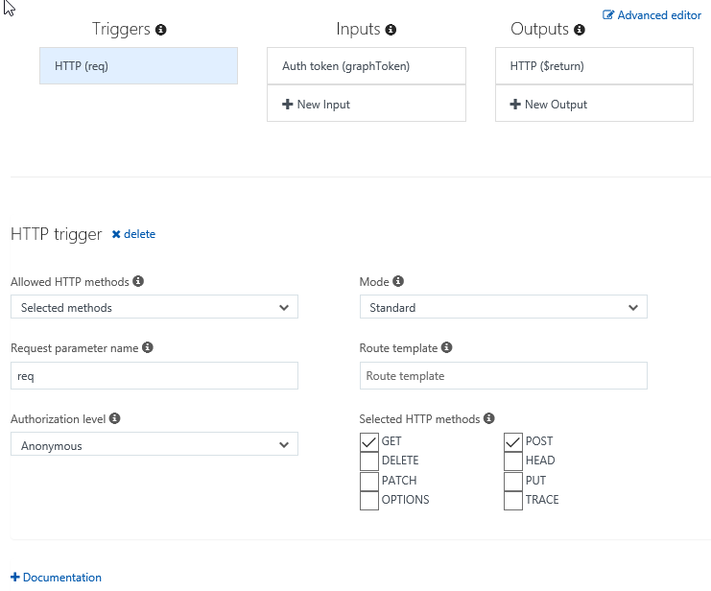Uncheck the POST method checkbox
The width and height of the screenshot is (711, 591).
(x=513, y=442)
